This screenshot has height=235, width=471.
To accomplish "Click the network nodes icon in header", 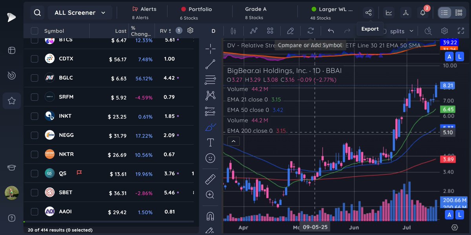I will [406, 13].
